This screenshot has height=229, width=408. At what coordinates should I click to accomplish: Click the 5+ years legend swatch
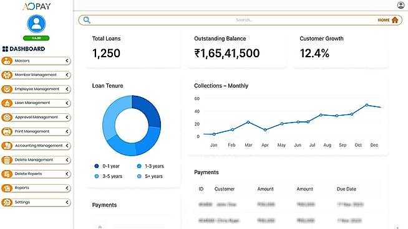139,176
